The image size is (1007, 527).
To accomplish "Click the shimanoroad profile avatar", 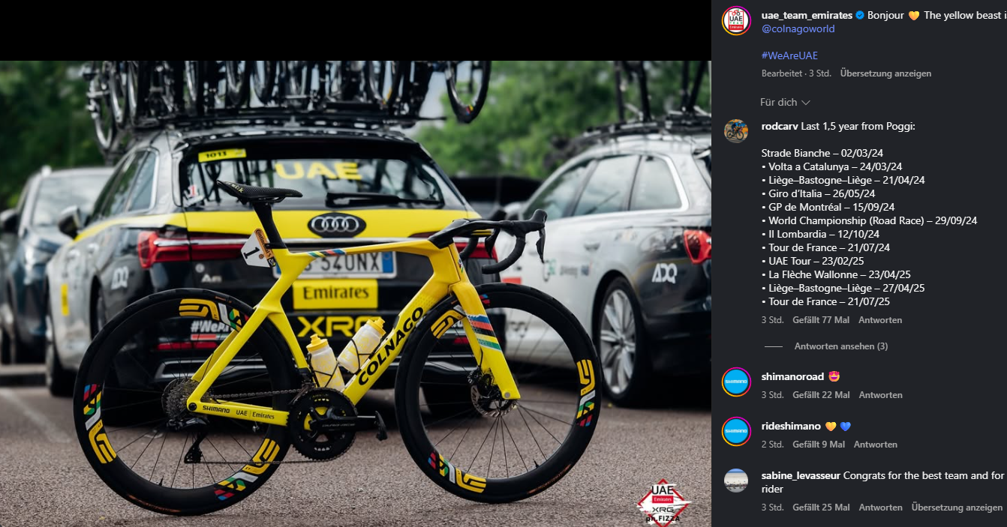I will point(736,382).
